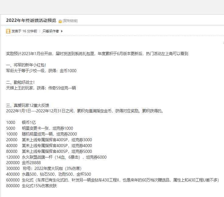Click the 20000 row with 坦克券3000

tap(49, 140)
